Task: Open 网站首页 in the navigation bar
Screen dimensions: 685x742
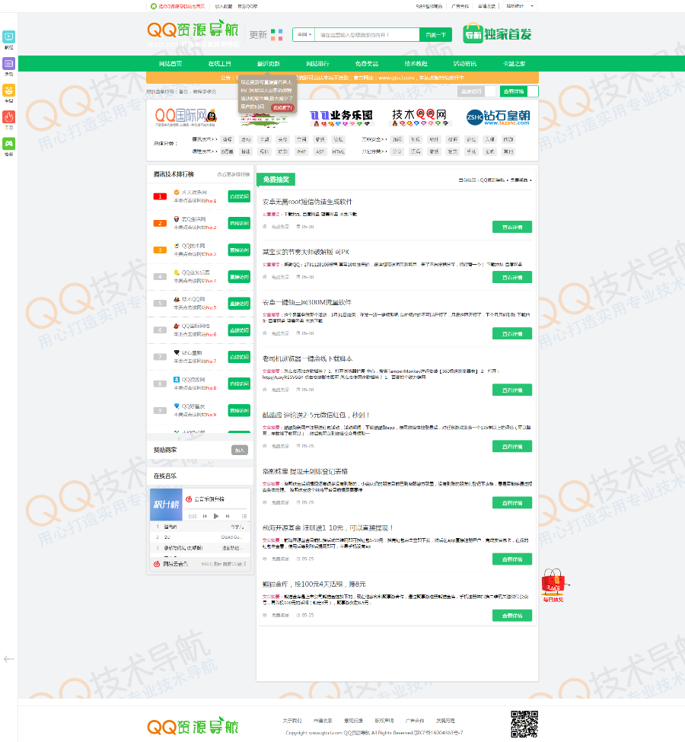Action: pyautogui.click(x=170, y=63)
